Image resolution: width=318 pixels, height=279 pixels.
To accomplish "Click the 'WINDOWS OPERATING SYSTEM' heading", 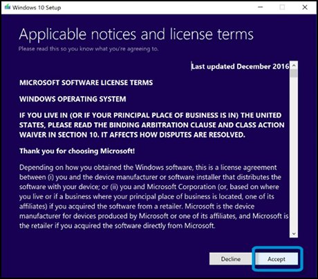I will click(x=73, y=99).
